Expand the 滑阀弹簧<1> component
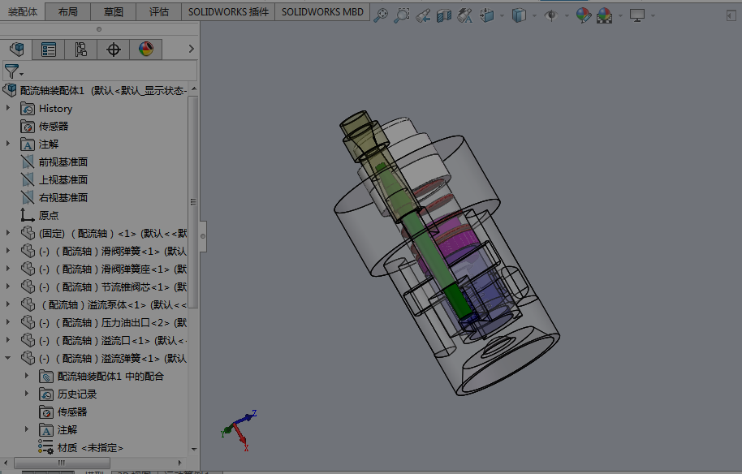 click(x=7, y=251)
